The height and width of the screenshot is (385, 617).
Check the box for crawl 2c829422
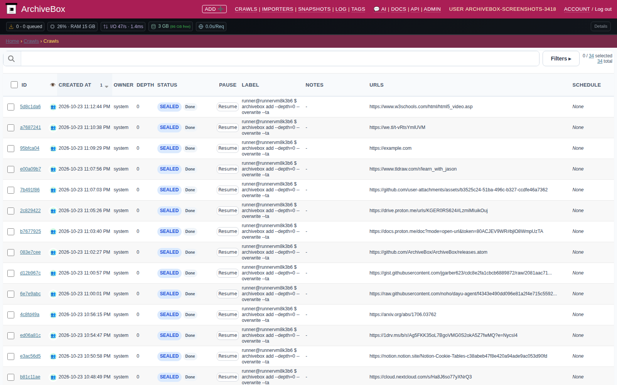[x=11, y=211]
